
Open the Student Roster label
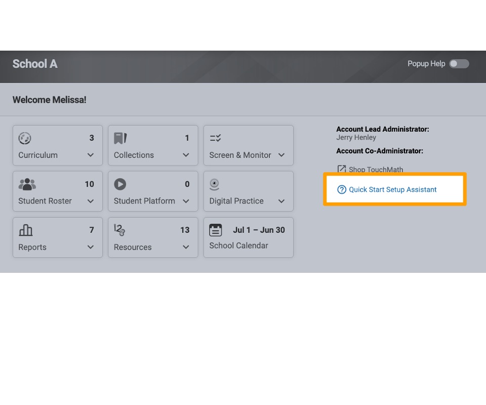point(45,201)
